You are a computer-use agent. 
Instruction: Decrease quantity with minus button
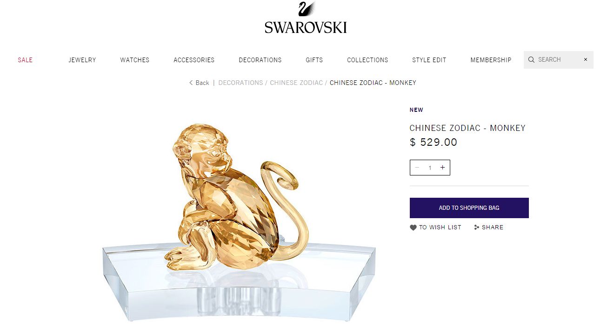pos(417,168)
